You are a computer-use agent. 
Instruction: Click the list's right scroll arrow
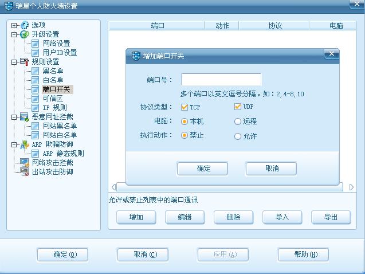pos(351,187)
